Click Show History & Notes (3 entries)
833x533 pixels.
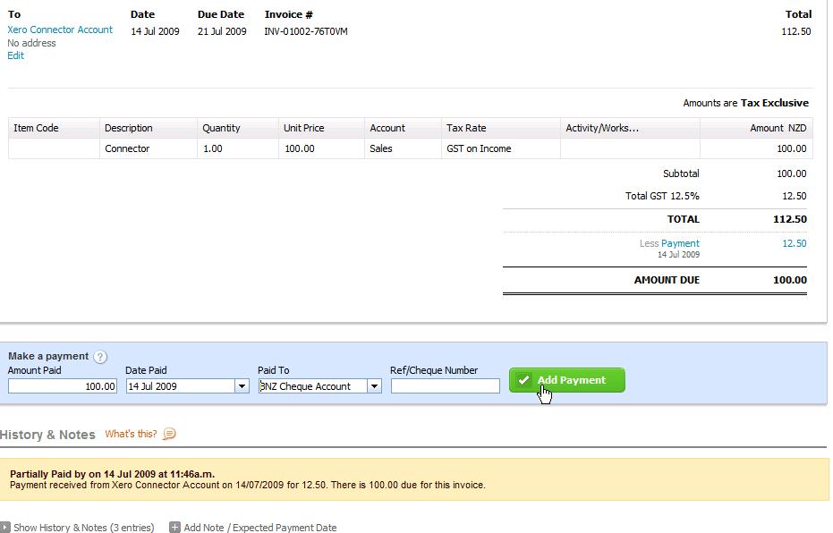(x=83, y=527)
